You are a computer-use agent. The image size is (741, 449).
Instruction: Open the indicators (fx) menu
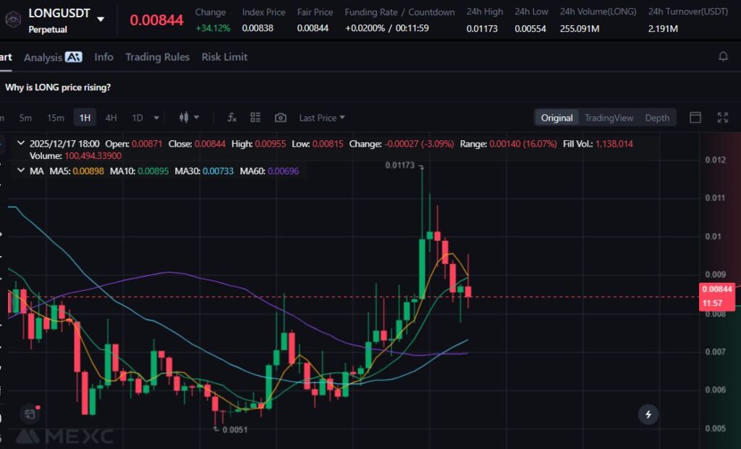pos(232,118)
